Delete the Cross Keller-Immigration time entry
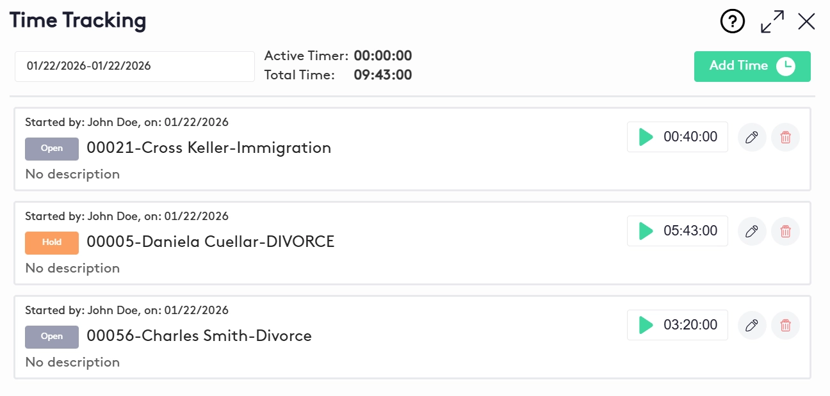 [x=785, y=137]
